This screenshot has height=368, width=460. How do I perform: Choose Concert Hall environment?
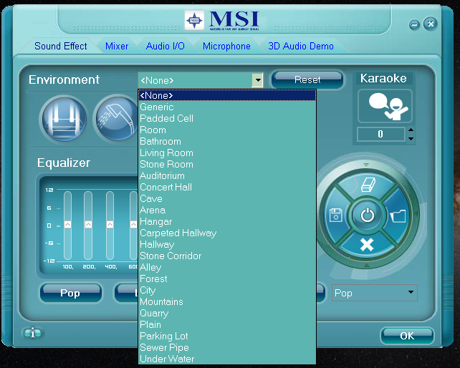pos(227,187)
